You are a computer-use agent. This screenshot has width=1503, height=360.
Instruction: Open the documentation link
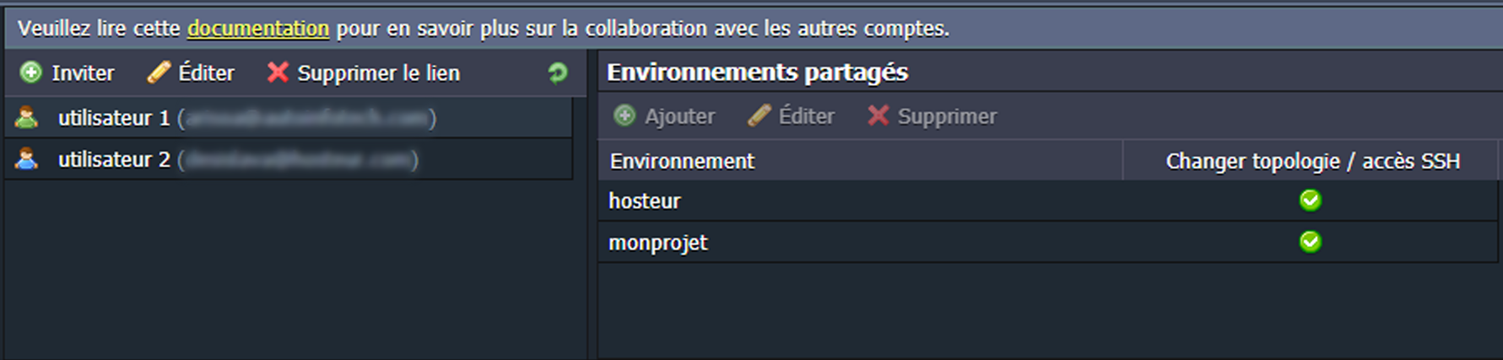[x=258, y=29]
